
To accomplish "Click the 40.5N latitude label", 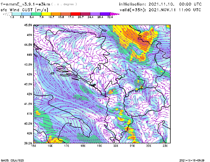I will pyautogui.click(x=28, y=123).
